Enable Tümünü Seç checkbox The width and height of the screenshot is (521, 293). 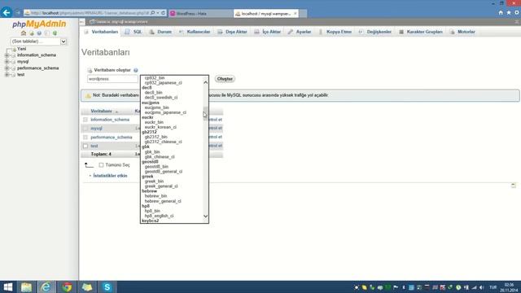[x=101, y=165]
